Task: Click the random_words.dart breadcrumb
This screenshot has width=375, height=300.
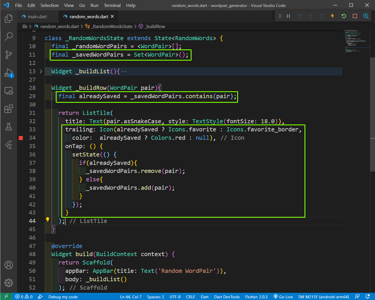Action: coord(60,26)
